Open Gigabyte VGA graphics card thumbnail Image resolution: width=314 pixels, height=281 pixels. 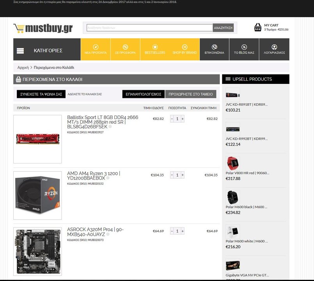[x=233, y=266]
